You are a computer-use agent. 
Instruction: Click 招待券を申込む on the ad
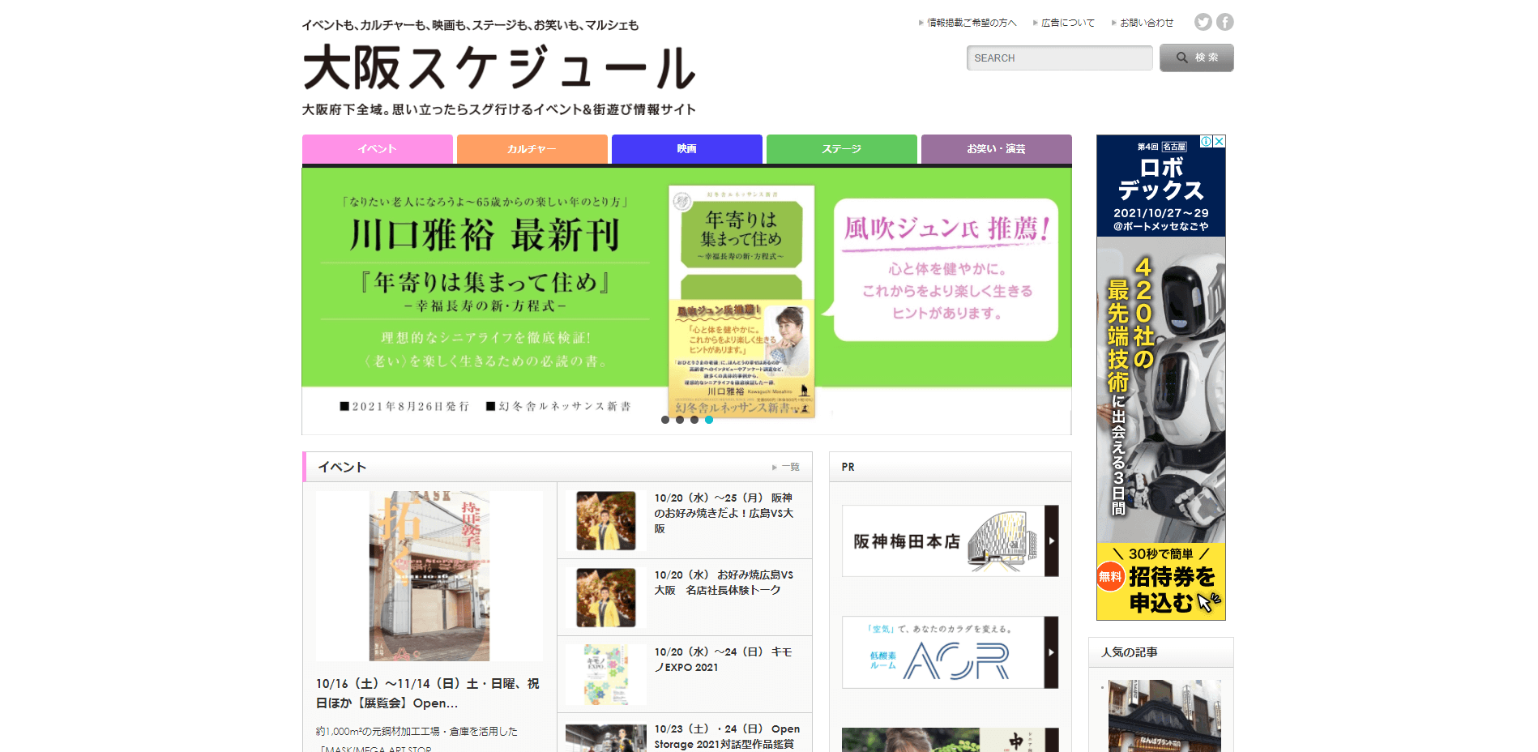point(1171,589)
